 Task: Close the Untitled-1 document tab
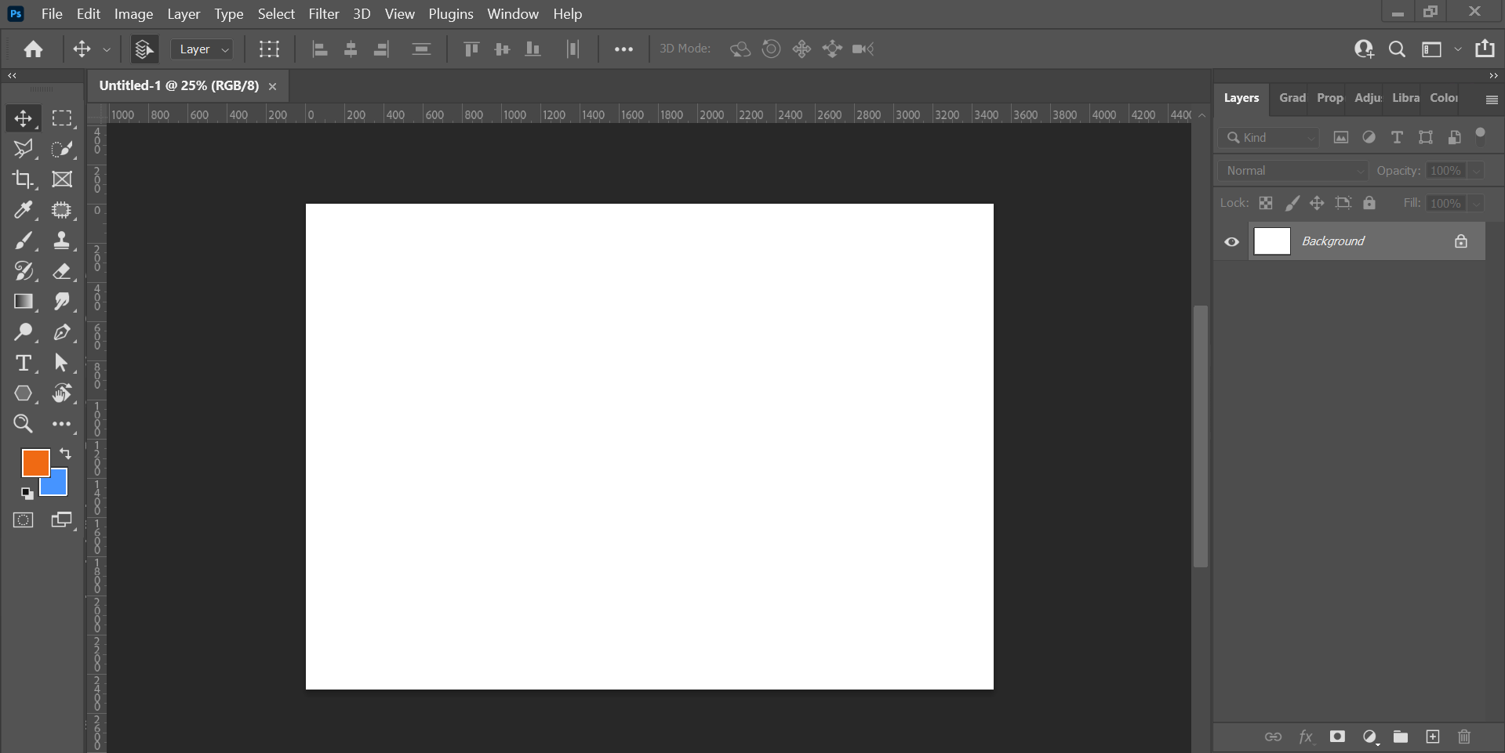[273, 86]
